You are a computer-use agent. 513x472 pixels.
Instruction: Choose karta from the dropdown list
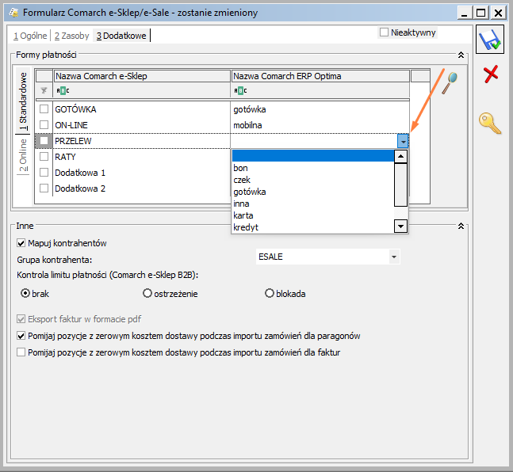pos(312,215)
